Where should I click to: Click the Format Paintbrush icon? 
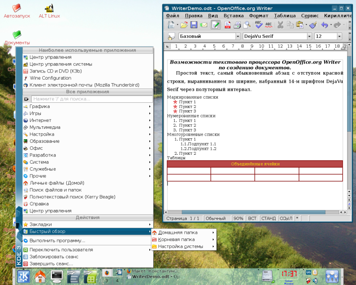tap(313, 25)
